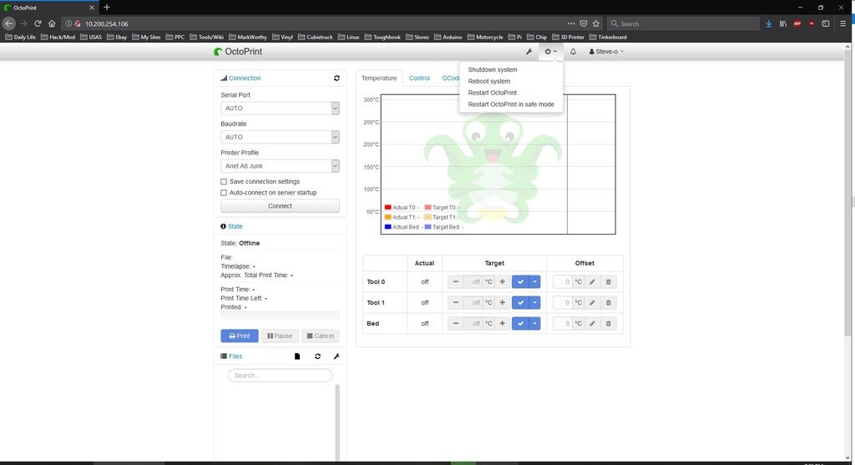The image size is (855, 465).
Task: Open the Baudrate dropdown
Action: click(280, 137)
